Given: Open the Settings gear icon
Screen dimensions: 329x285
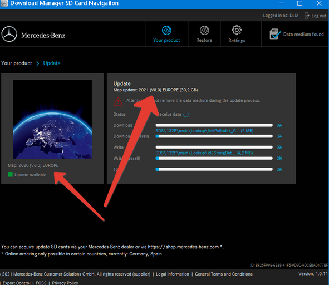Looking at the screenshot, I should point(237,30).
